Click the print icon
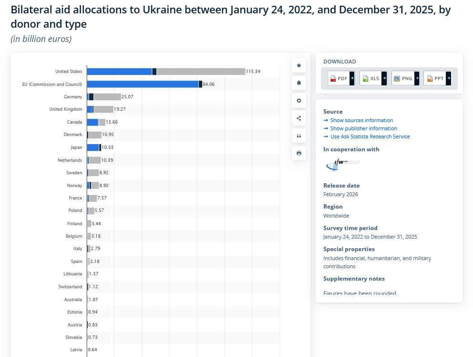This screenshot has height=357, width=473. coord(299,153)
